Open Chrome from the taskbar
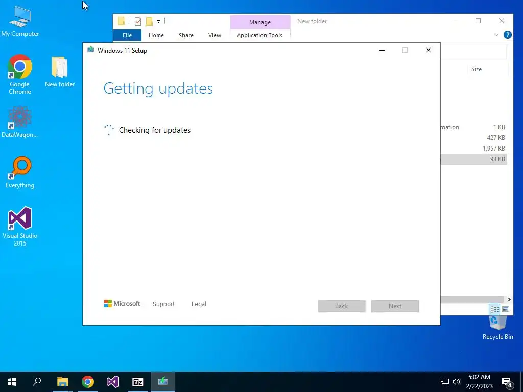The image size is (523, 392). (x=88, y=382)
